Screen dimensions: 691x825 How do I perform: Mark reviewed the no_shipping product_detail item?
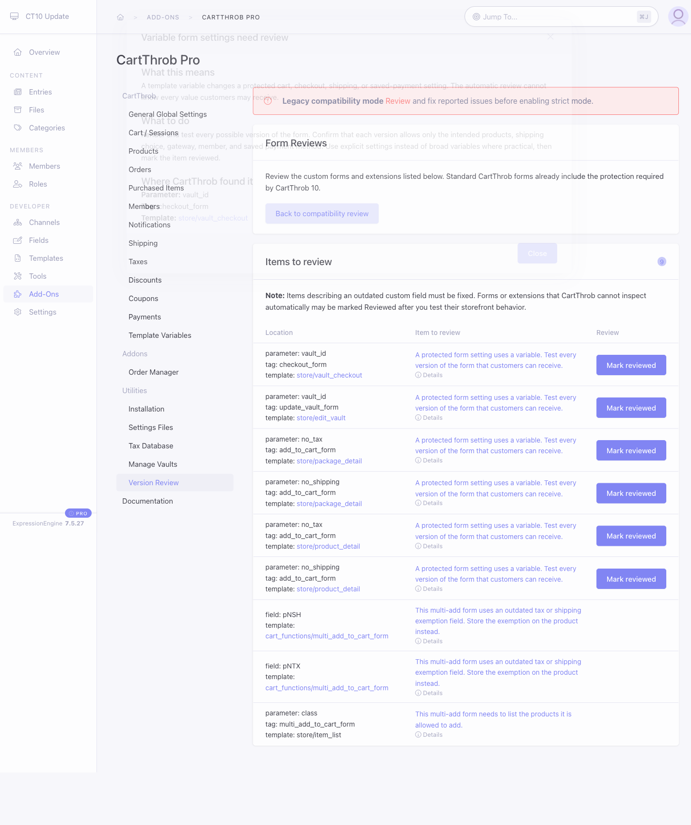631,579
